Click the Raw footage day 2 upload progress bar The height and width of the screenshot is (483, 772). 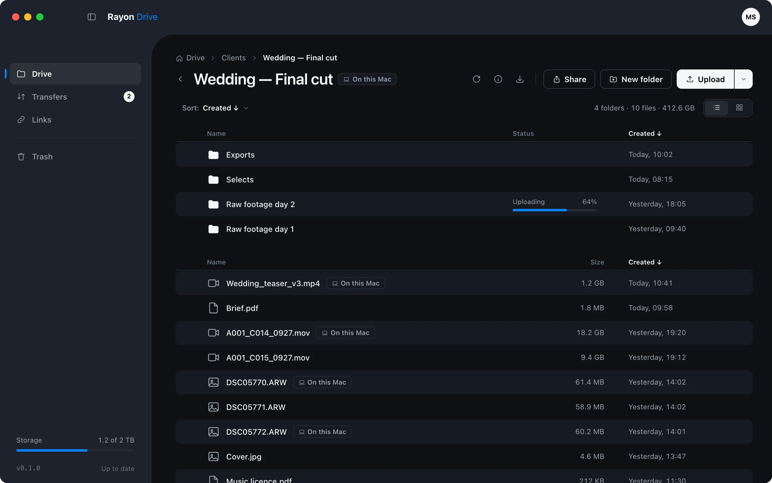point(555,210)
